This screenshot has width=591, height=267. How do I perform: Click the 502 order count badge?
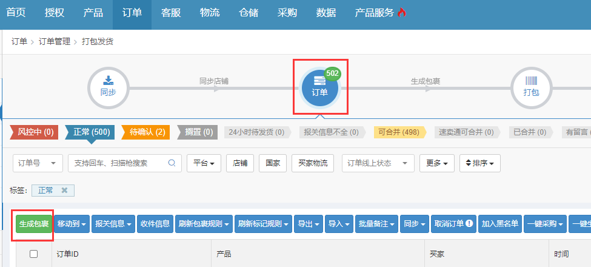pos(332,73)
